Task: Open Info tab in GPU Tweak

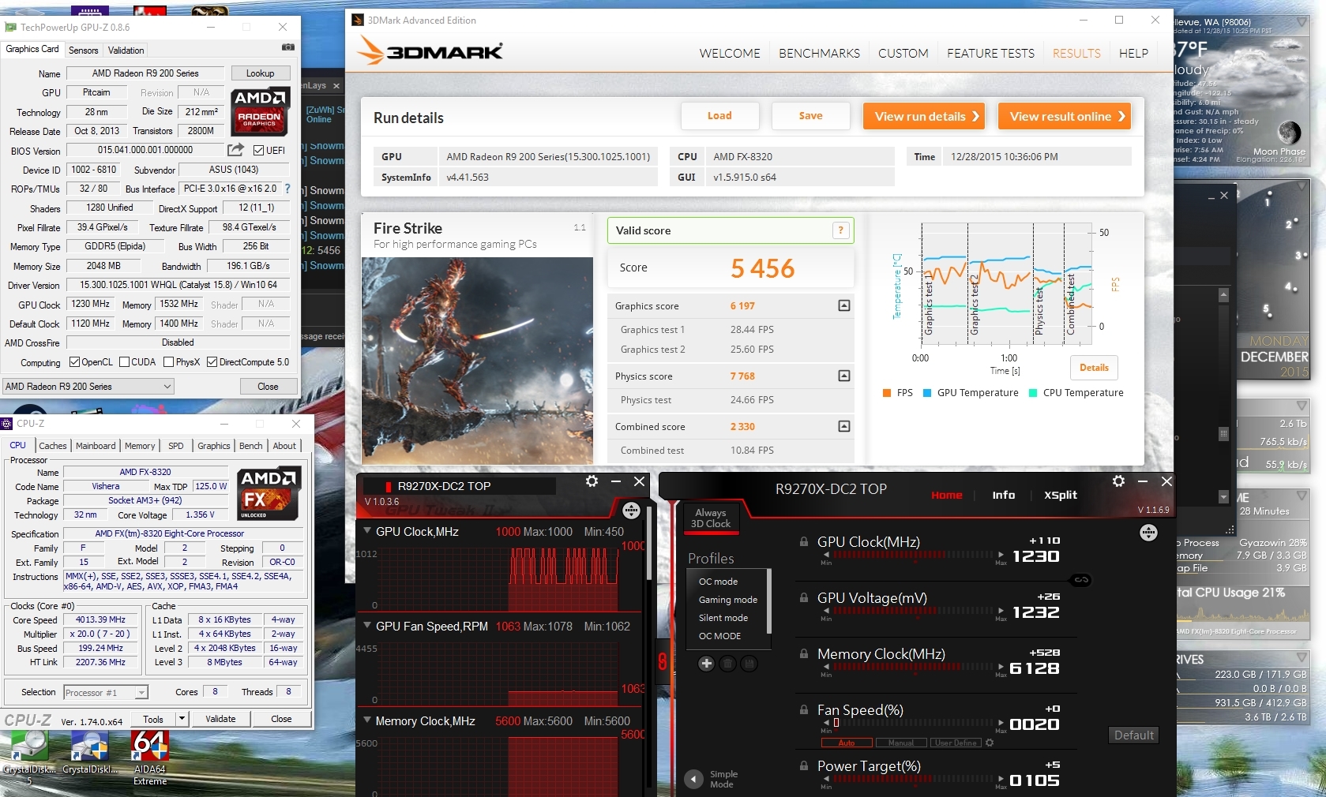Action: pos(1003,495)
